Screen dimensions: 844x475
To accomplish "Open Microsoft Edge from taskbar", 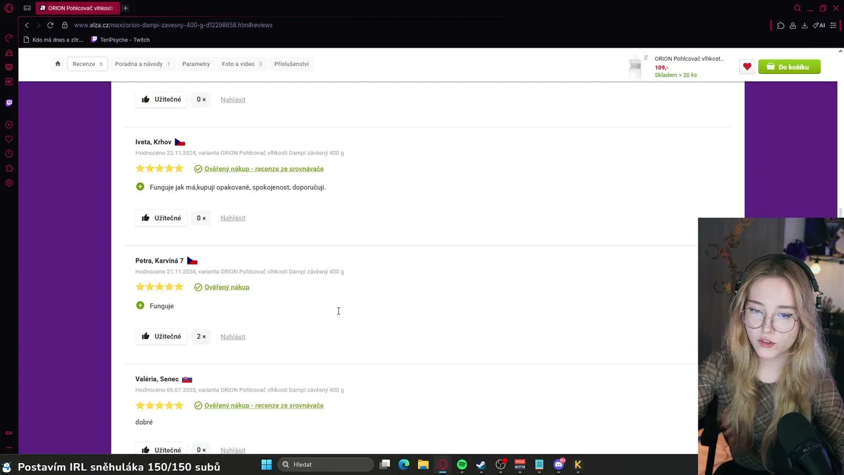I will click(404, 464).
